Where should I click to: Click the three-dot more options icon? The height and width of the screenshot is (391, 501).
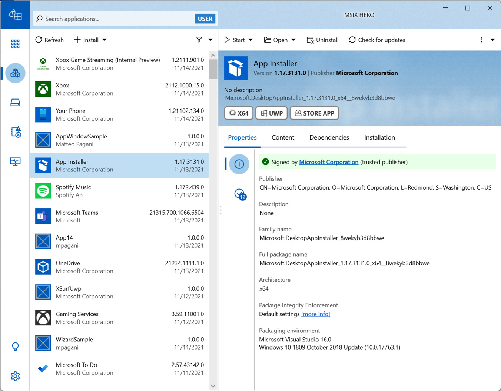point(481,40)
